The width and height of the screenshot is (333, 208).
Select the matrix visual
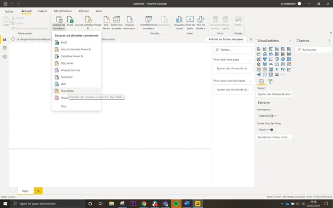pos(271,69)
